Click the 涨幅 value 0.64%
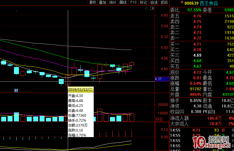 (196, 83)
